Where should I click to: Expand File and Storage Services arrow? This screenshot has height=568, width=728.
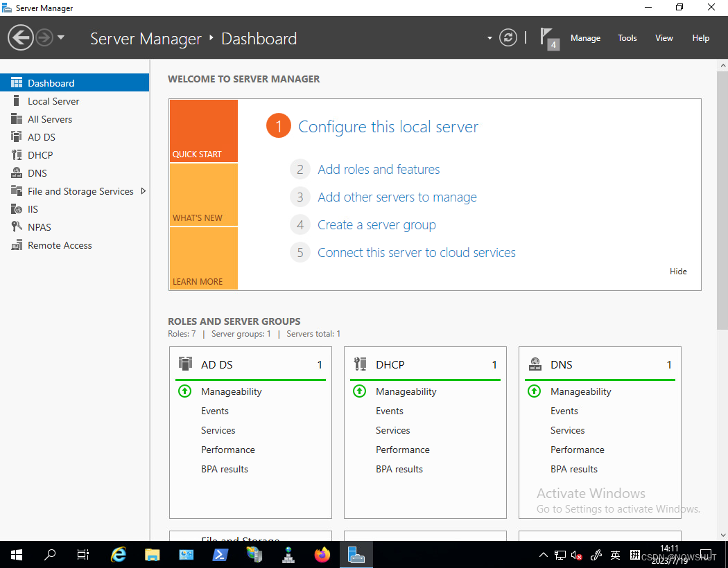click(x=143, y=191)
